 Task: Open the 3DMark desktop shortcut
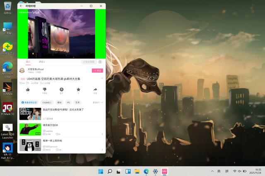coord(7,89)
